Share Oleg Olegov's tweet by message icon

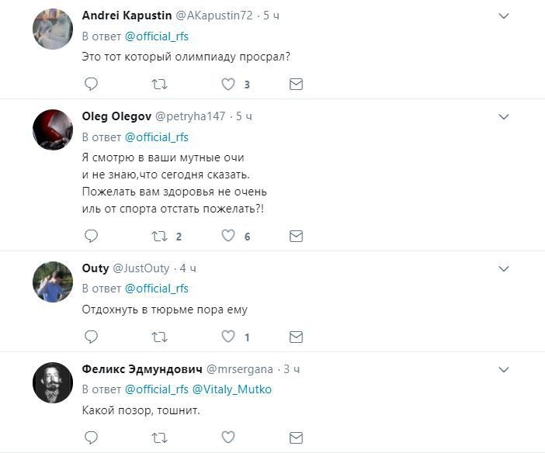[296, 236]
